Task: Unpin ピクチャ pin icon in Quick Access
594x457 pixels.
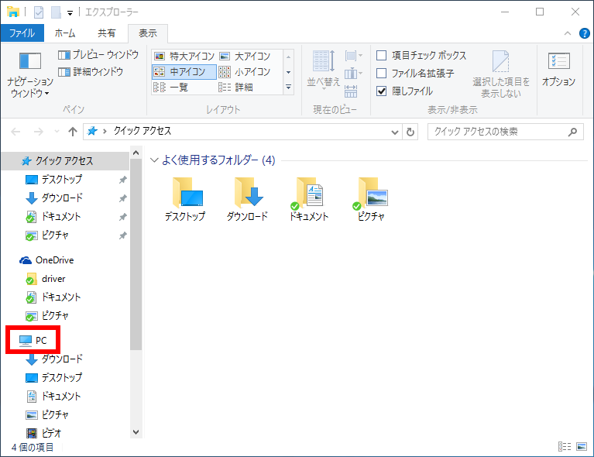Action: (122, 235)
